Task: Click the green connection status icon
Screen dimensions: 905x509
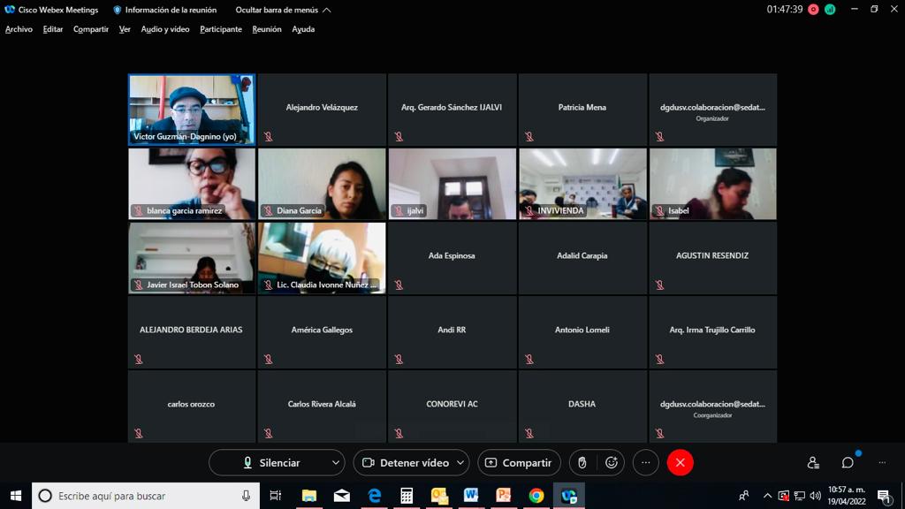Action: click(x=830, y=9)
